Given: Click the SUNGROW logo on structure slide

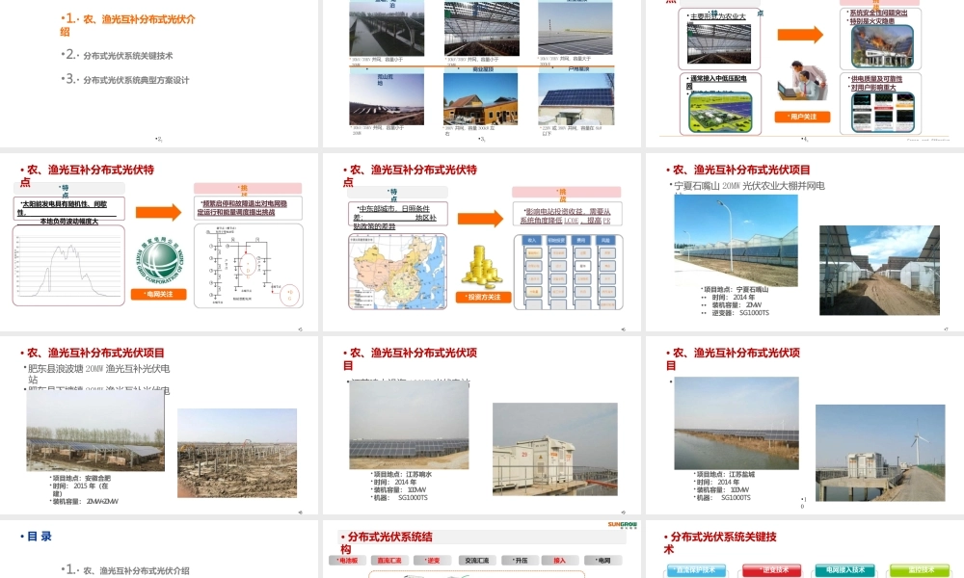Looking at the screenshot, I should [623, 525].
